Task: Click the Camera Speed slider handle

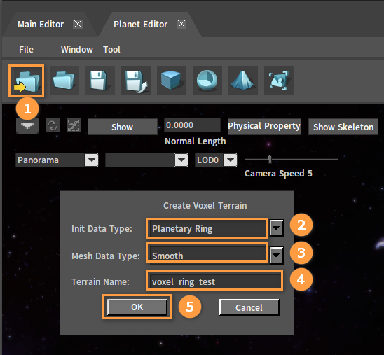Action: 270,159
